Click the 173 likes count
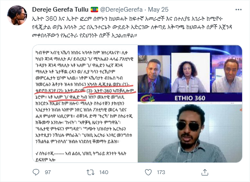The height and width of the screenshot is (182, 250). 161,172
